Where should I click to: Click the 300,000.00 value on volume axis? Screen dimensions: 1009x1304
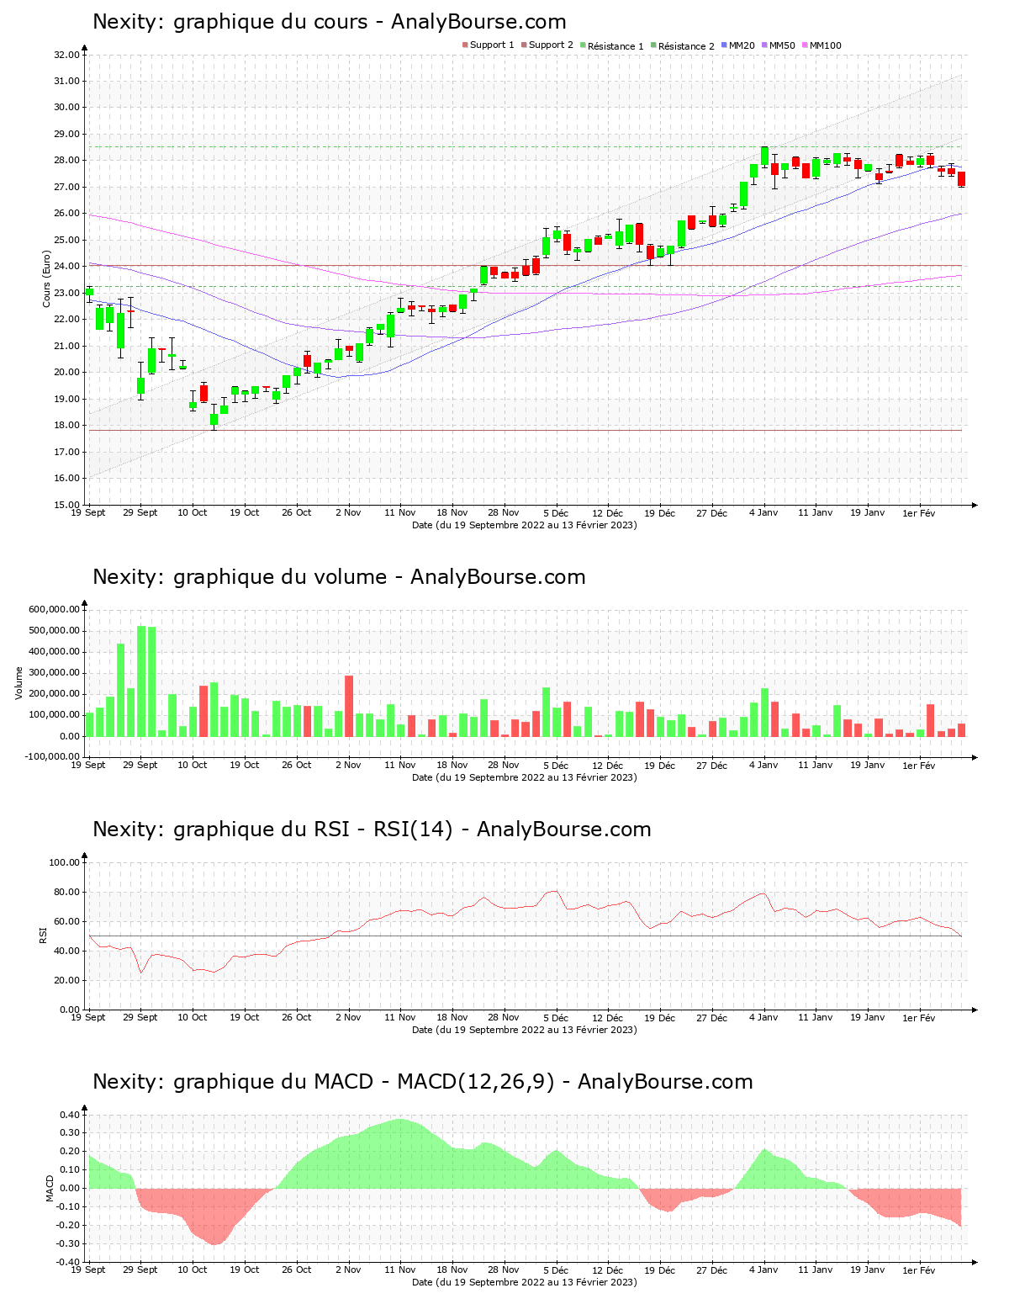tap(55, 673)
